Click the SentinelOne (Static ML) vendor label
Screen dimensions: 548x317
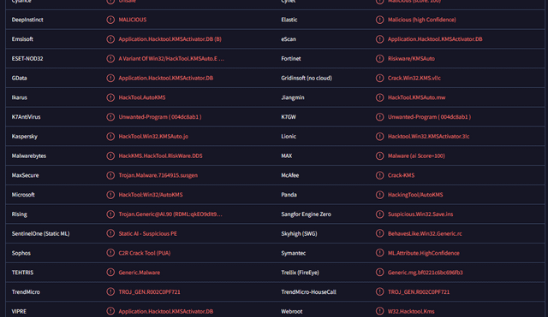pos(40,233)
